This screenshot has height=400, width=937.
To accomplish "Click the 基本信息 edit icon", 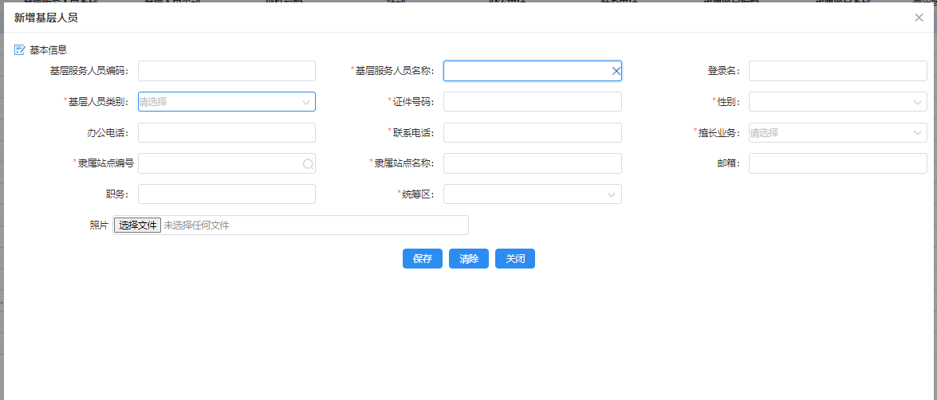I will (x=20, y=49).
